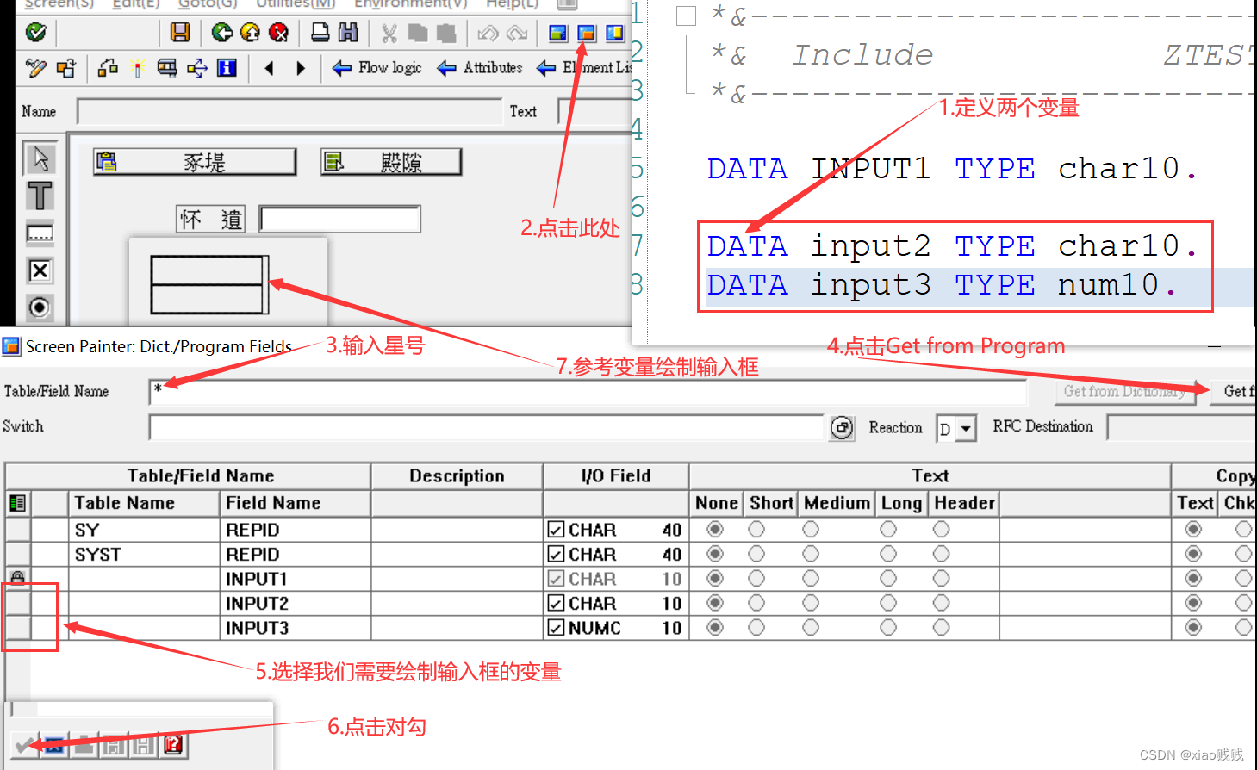This screenshot has width=1257, height=770.
Task: Click the red question mark help icon
Action: point(173,745)
